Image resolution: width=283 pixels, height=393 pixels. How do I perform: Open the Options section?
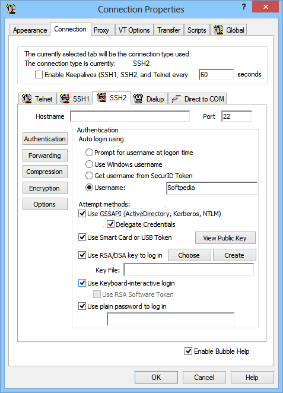pos(45,204)
